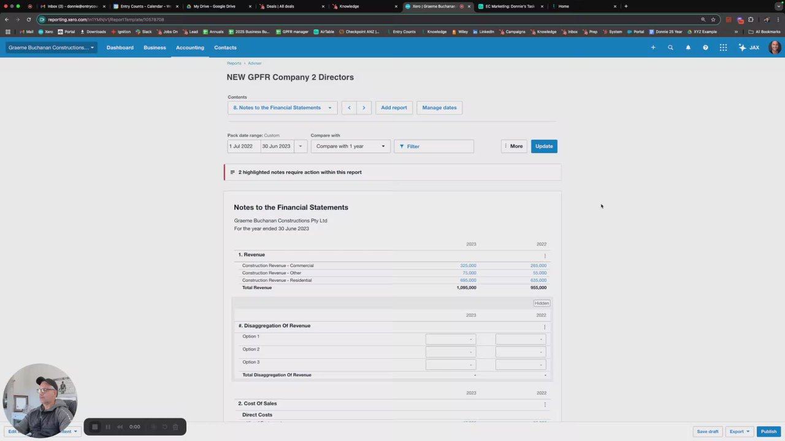This screenshot has width=785, height=441.
Task: Open options menu for 2. Cost Of Sales
Action: pyautogui.click(x=545, y=404)
